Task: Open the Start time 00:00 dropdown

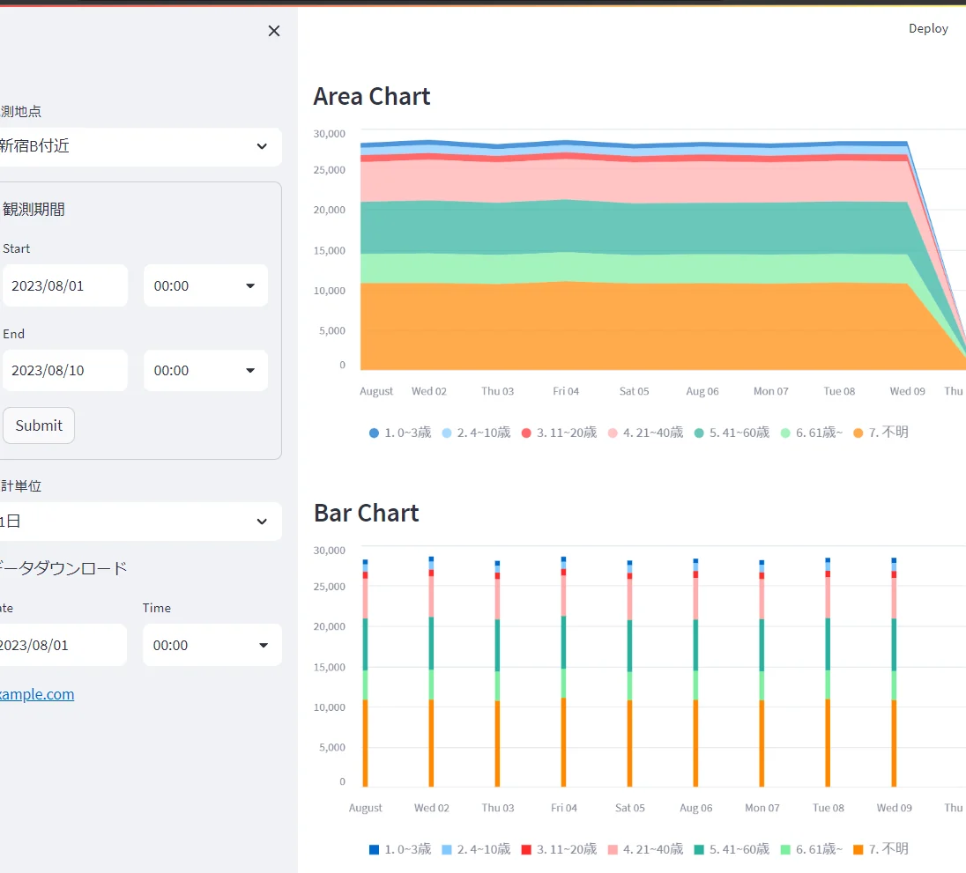Action: pos(205,285)
